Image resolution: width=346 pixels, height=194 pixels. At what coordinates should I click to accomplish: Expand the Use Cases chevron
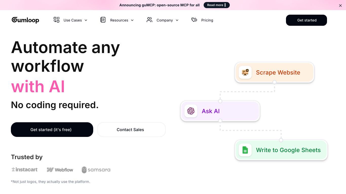(86, 20)
